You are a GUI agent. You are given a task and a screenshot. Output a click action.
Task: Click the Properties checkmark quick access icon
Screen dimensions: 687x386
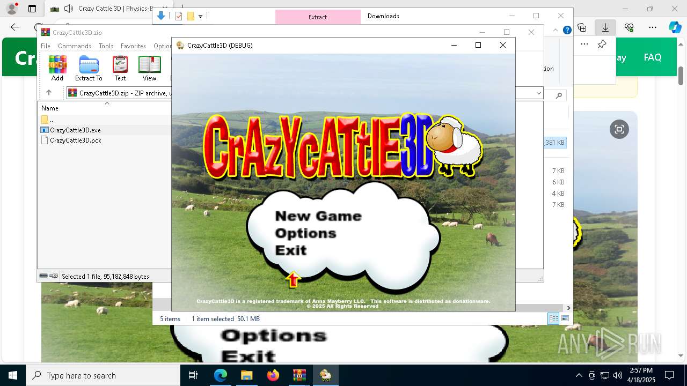tap(179, 16)
